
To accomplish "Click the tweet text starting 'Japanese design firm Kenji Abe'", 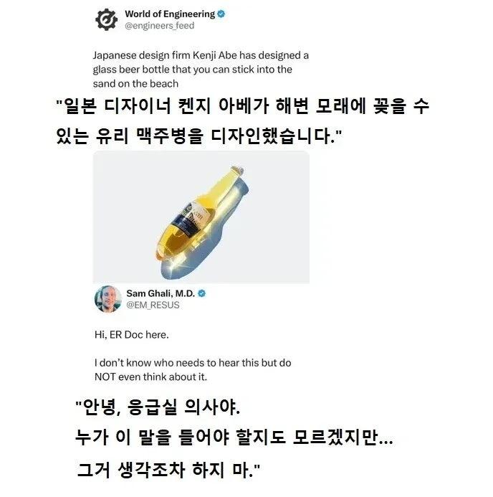I will click(x=201, y=70).
